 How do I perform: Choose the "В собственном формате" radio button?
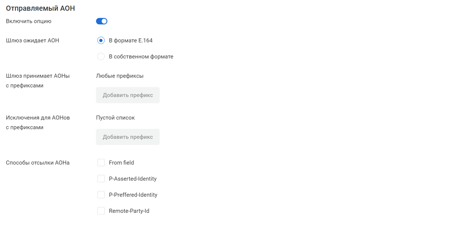click(x=101, y=57)
